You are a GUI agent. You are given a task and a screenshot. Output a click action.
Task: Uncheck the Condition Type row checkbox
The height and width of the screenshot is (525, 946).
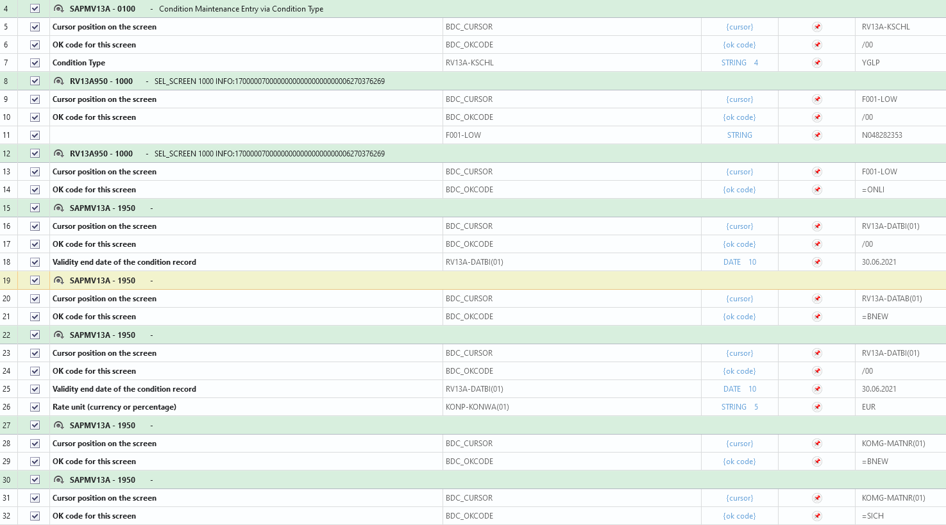[x=35, y=63]
